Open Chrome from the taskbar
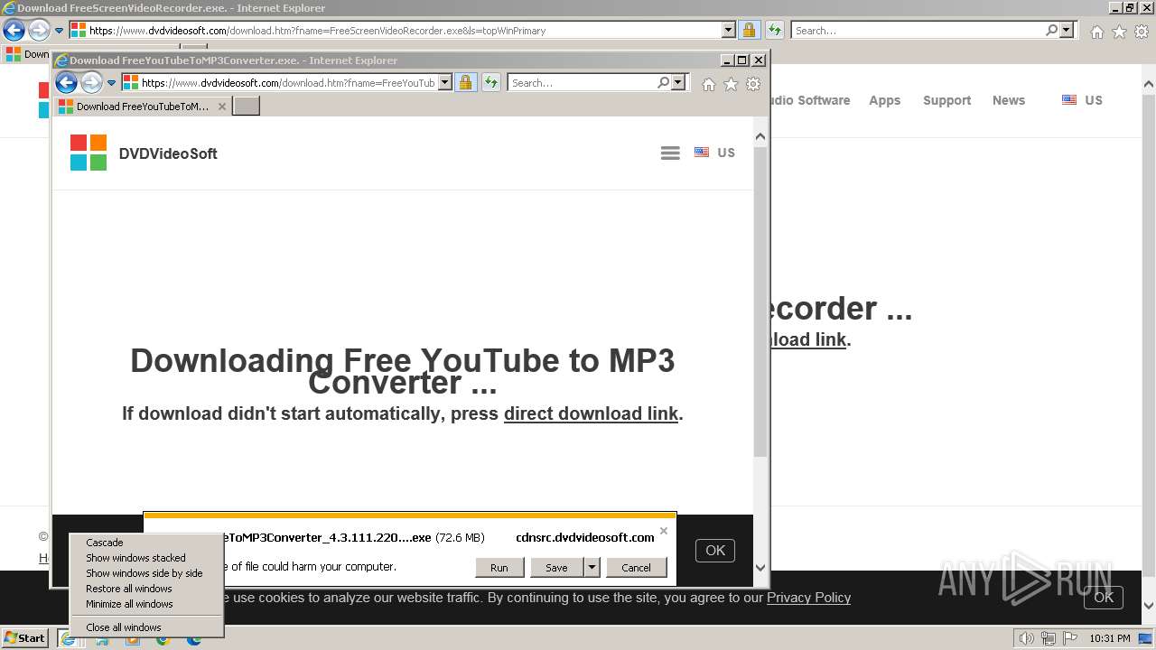 tap(162, 639)
